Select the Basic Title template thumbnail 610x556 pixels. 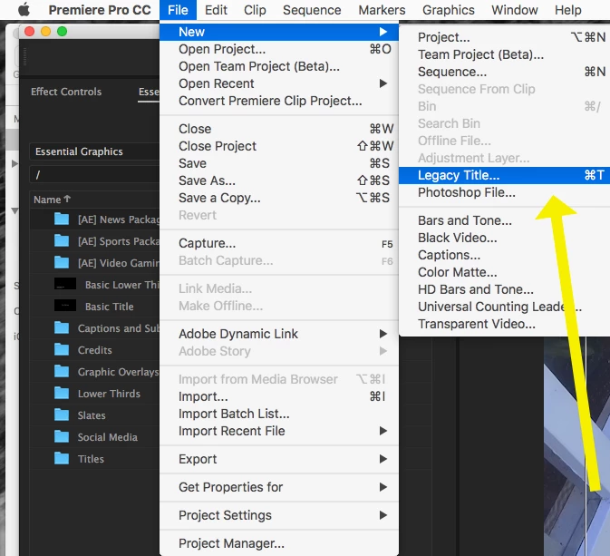pos(65,306)
